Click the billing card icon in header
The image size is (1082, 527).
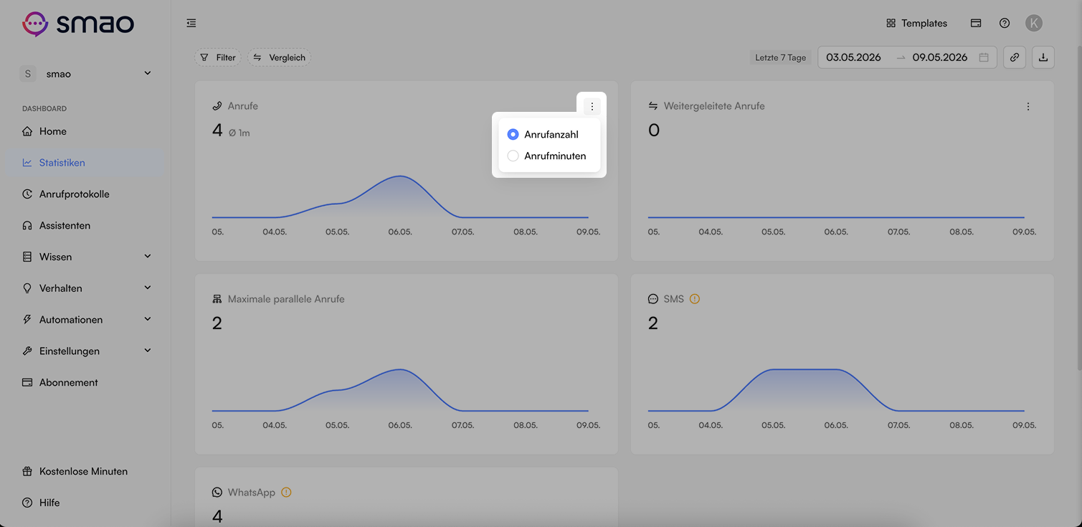(x=976, y=23)
